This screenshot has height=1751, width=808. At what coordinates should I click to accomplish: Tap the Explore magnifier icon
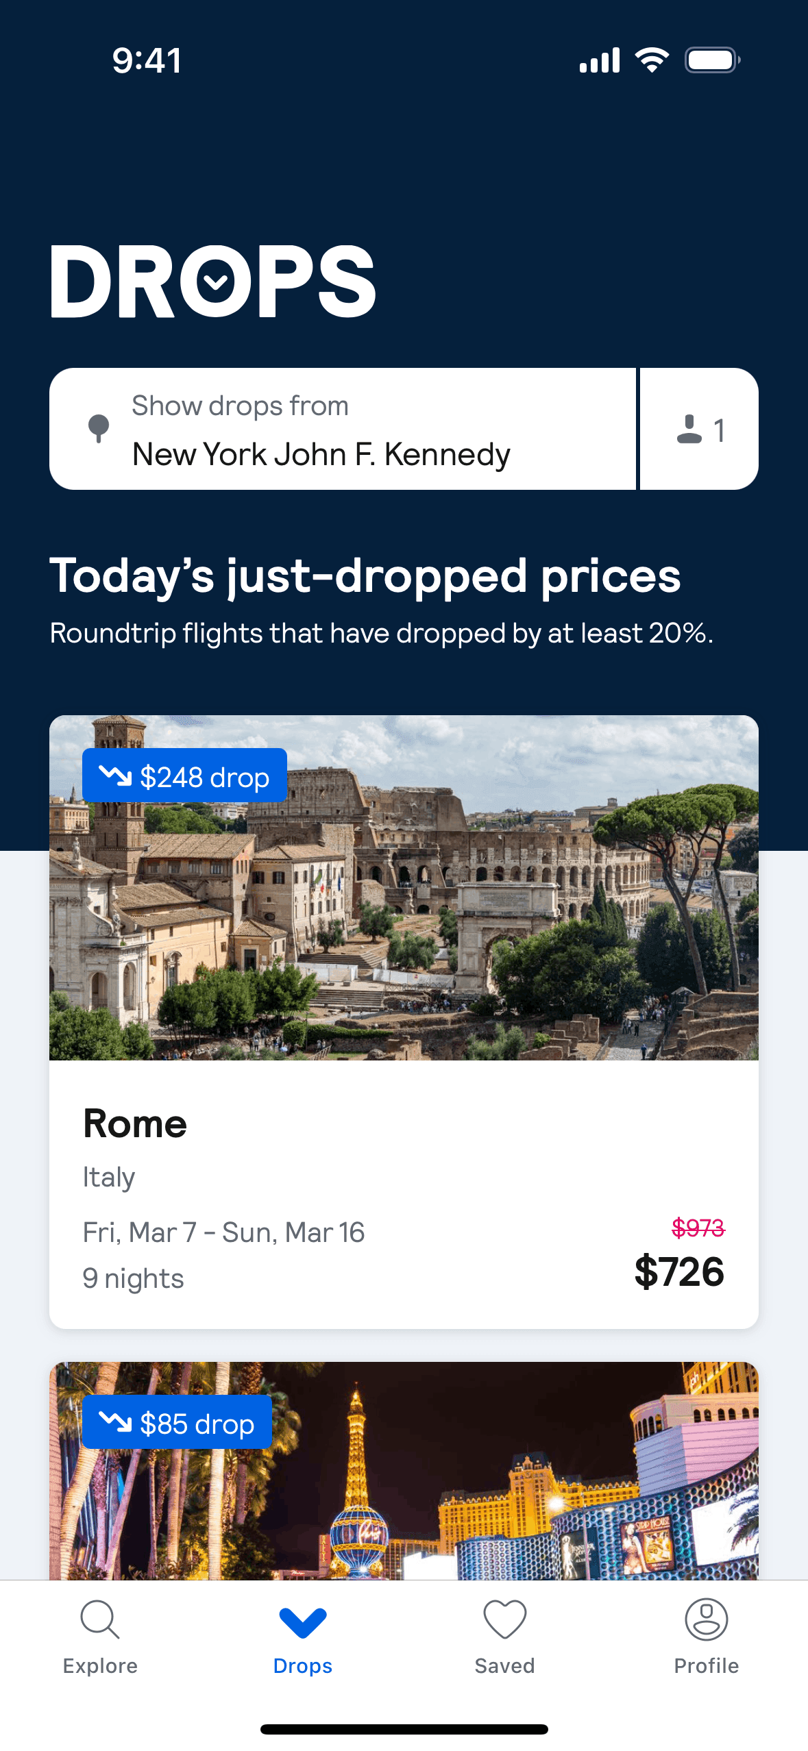click(100, 1619)
